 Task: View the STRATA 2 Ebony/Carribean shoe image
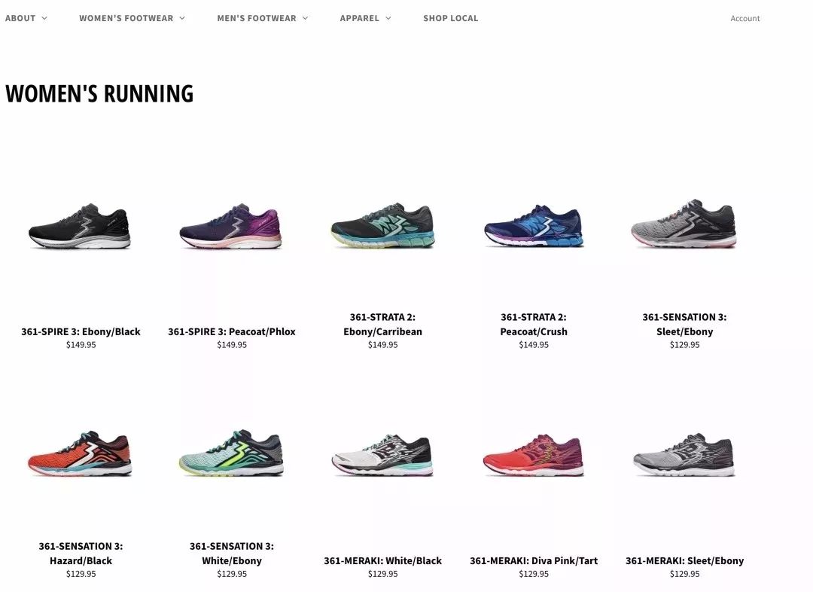pyautogui.click(x=382, y=225)
